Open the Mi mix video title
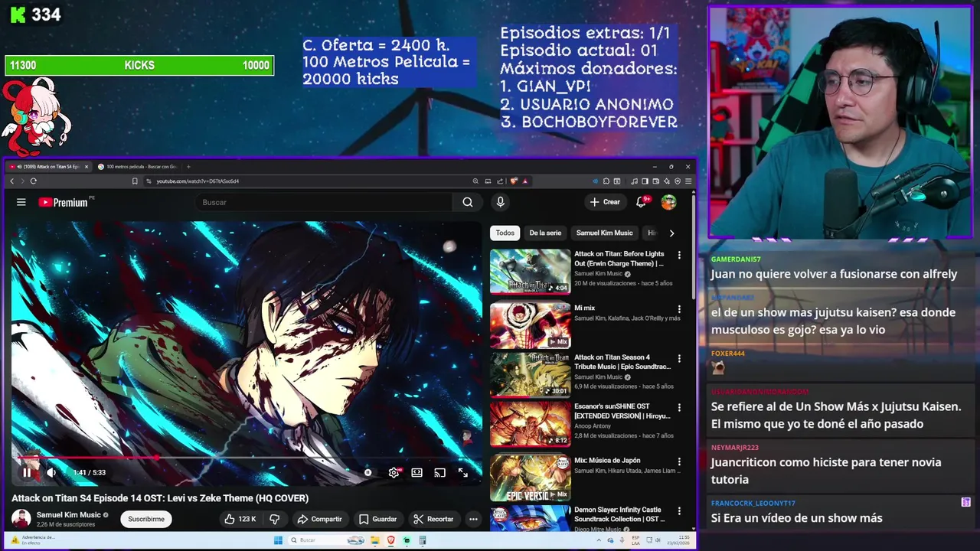 [584, 308]
